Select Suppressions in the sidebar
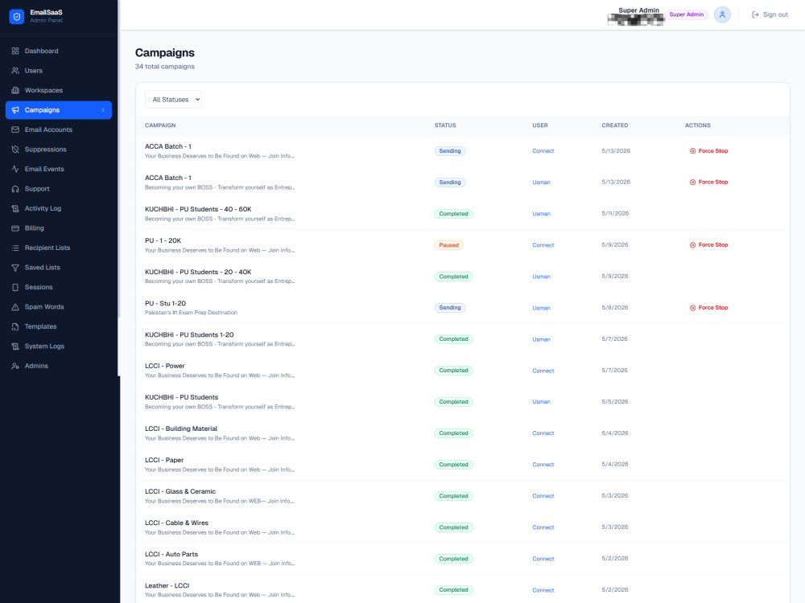 click(59, 150)
